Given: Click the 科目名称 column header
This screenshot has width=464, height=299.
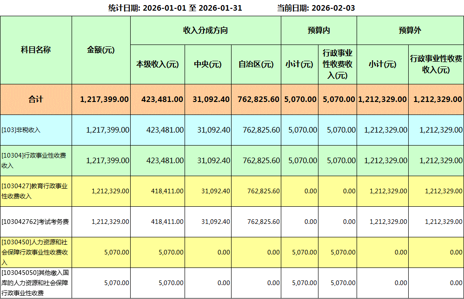Looking at the screenshot, I should point(36,50).
